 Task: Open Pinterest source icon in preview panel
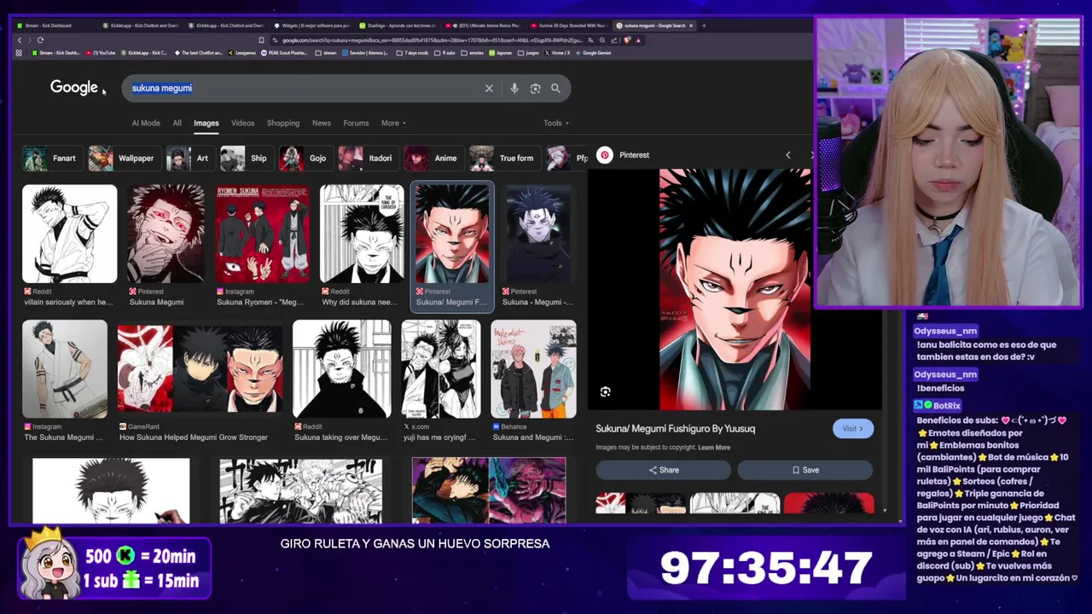[605, 154]
